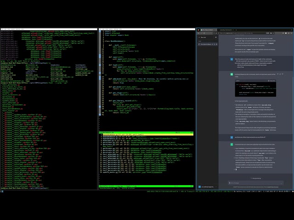The height and width of the screenshot is (220, 294).
Task: Bookmark this page with the star icon
Action: click(x=273, y=33)
